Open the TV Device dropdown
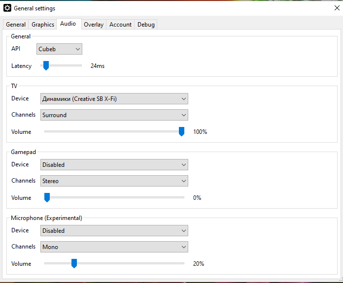 (114, 99)
